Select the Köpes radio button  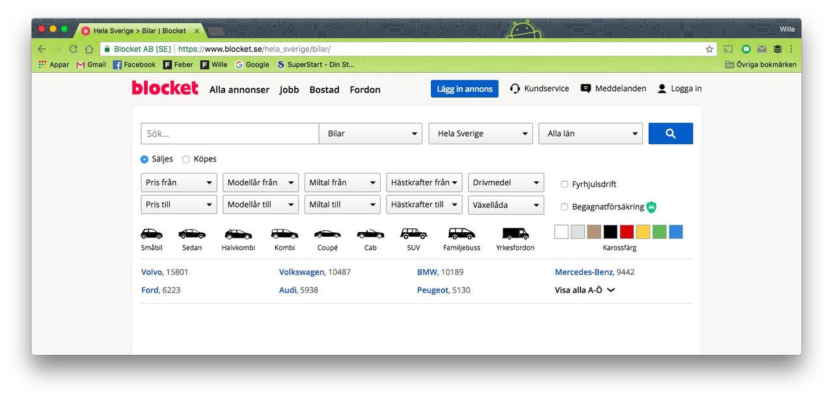click(186, 159)
